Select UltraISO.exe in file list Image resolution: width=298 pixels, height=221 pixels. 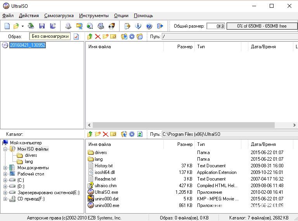(x=106, y=192)
